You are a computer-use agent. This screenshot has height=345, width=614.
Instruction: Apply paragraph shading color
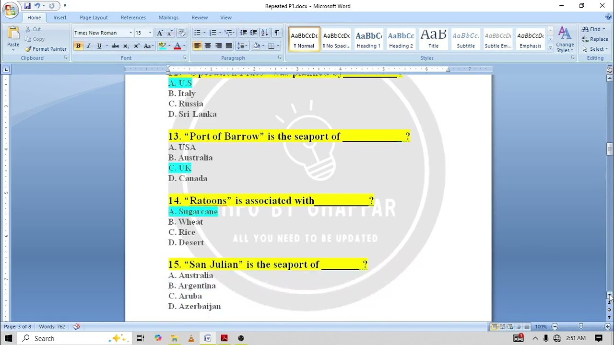pyautogui.click(x=256, y=46)
